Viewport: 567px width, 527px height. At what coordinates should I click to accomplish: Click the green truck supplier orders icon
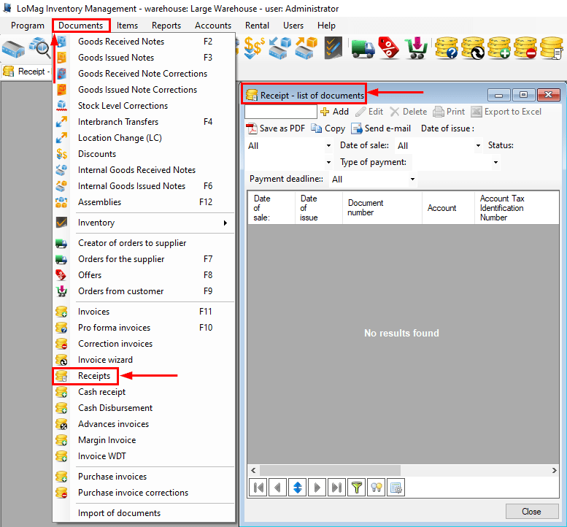(363, 48)
